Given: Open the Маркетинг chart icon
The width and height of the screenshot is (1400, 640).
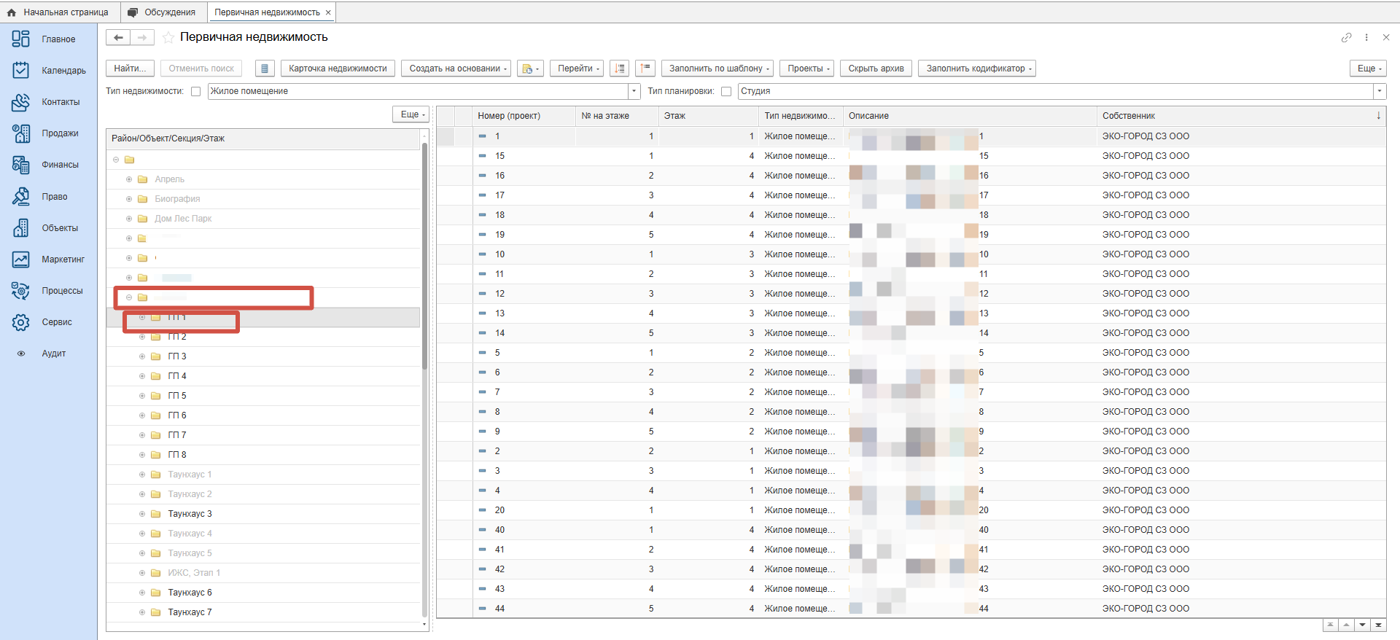Looking at the screenshot, I should pos(21,259).
